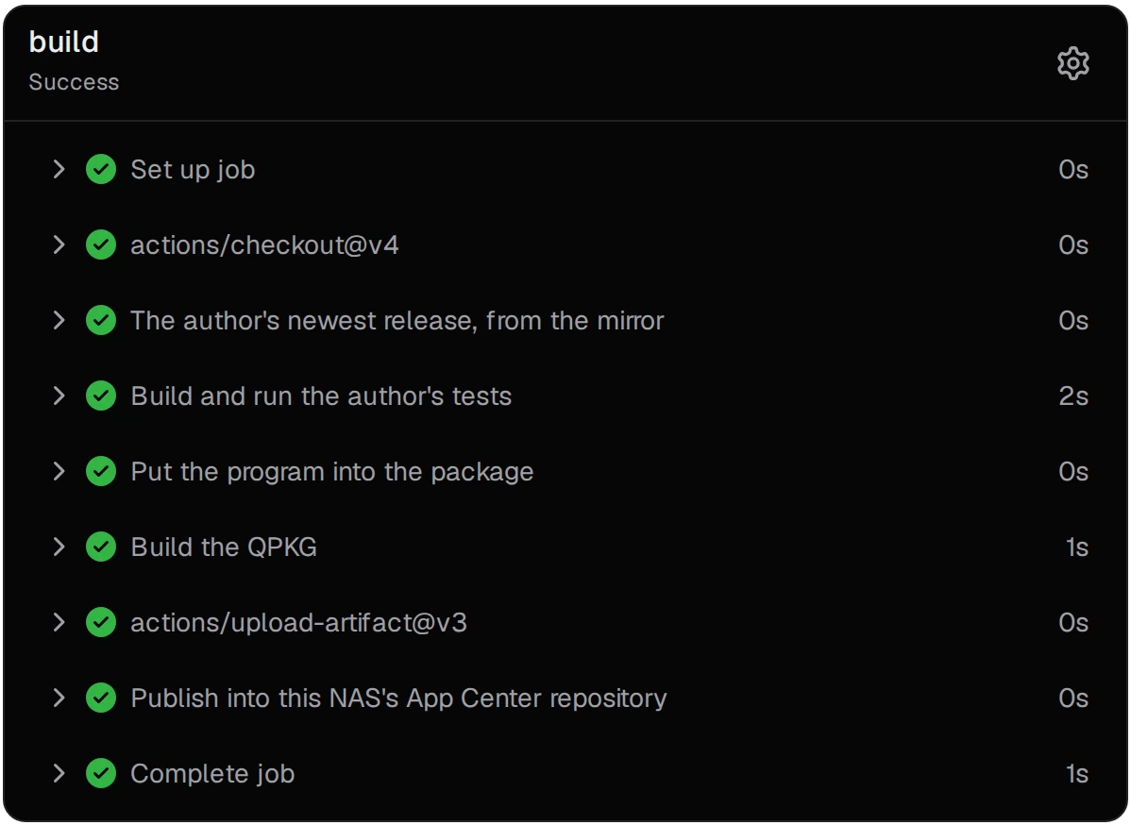The height and width of the screenshot is (825, 1131).
Task: Click the success icon for the mirror release step
Action: click(x=101, y=320)
